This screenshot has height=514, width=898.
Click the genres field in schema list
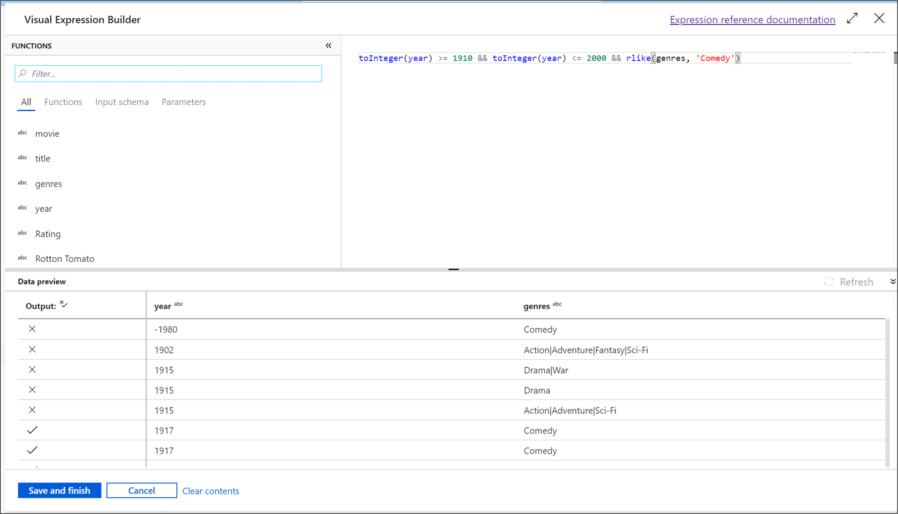point(49,183)
